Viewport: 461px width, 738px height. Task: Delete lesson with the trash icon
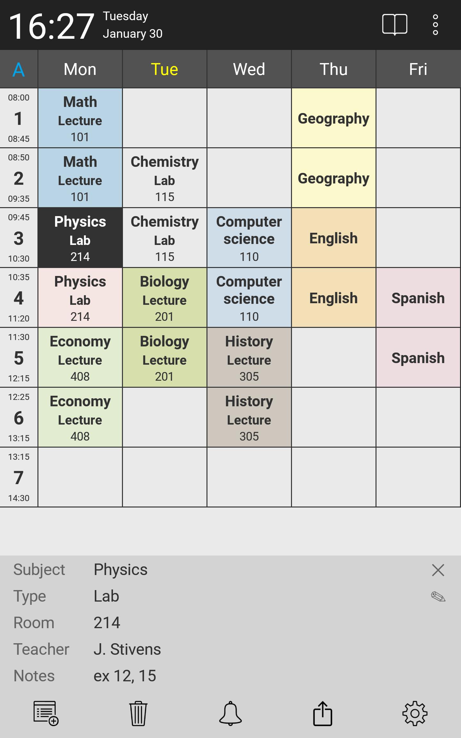pyautogui.click(x=138, y=713)
